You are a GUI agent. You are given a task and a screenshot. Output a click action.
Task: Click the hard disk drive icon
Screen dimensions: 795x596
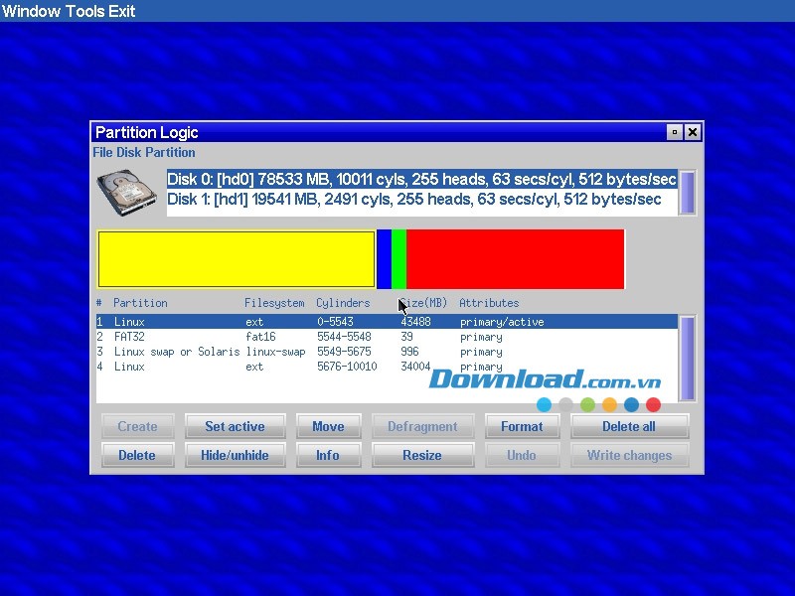126,191
